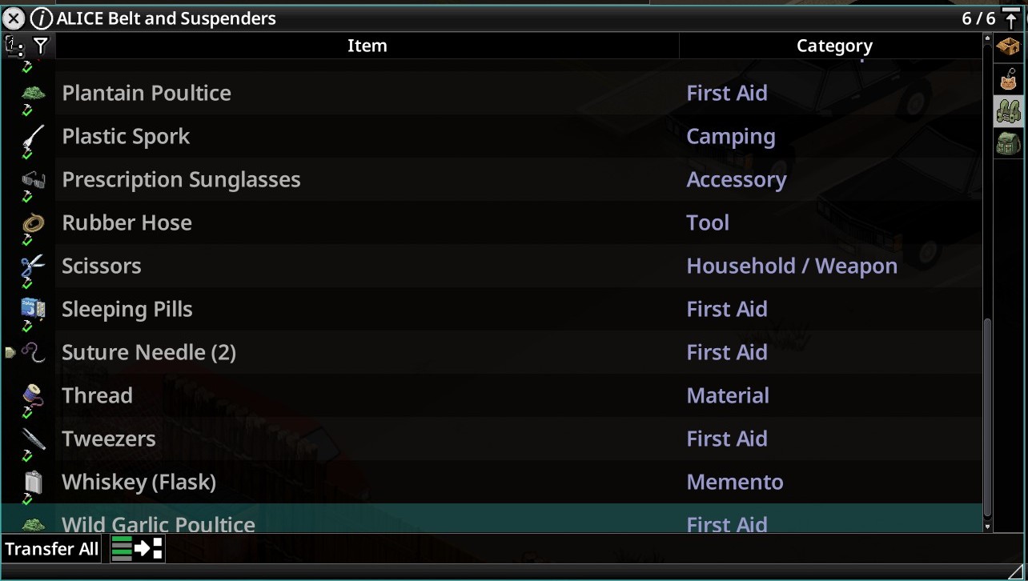
Task: Expand the Suture Needle (2) stack
Action: coord(10,352)
